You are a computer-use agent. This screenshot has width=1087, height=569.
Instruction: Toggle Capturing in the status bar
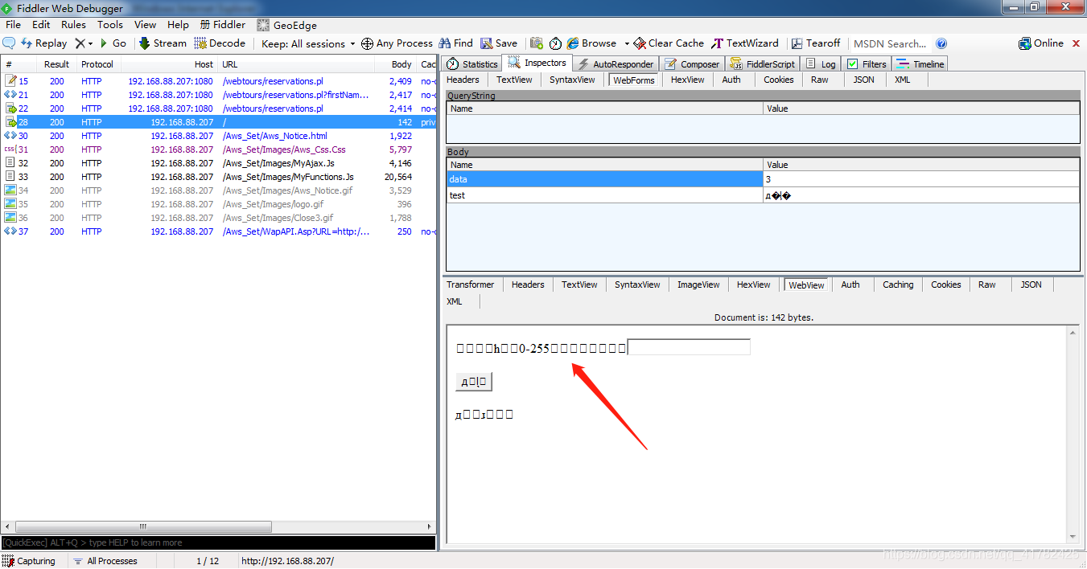(x=30, y=561)
